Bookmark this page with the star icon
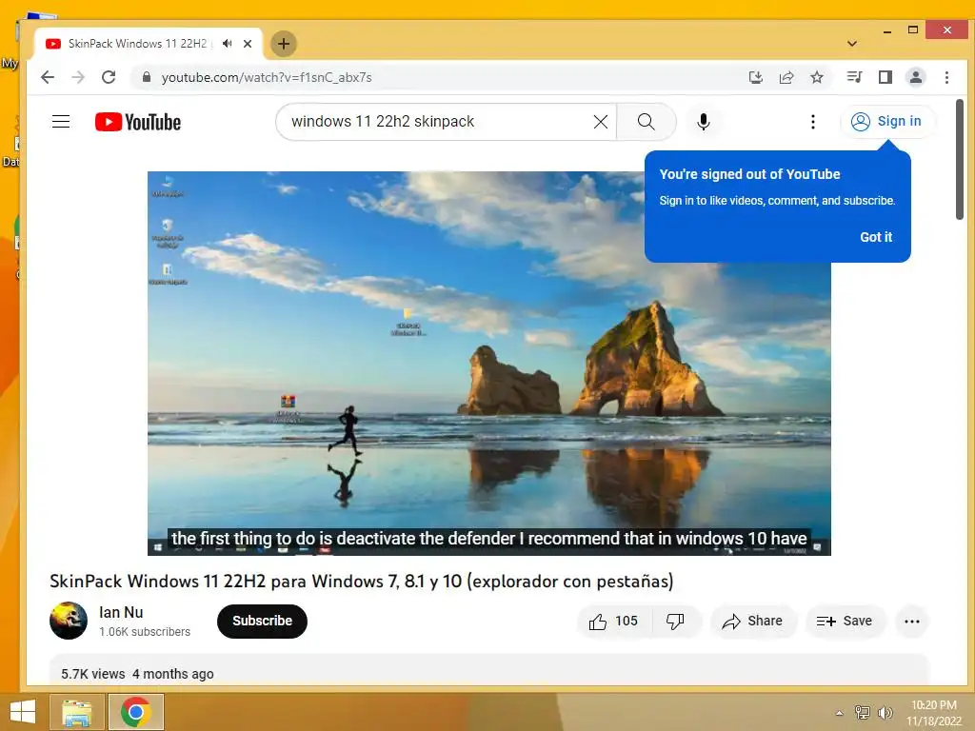Screen dimensions: 975x731 (x=817, y=77)
